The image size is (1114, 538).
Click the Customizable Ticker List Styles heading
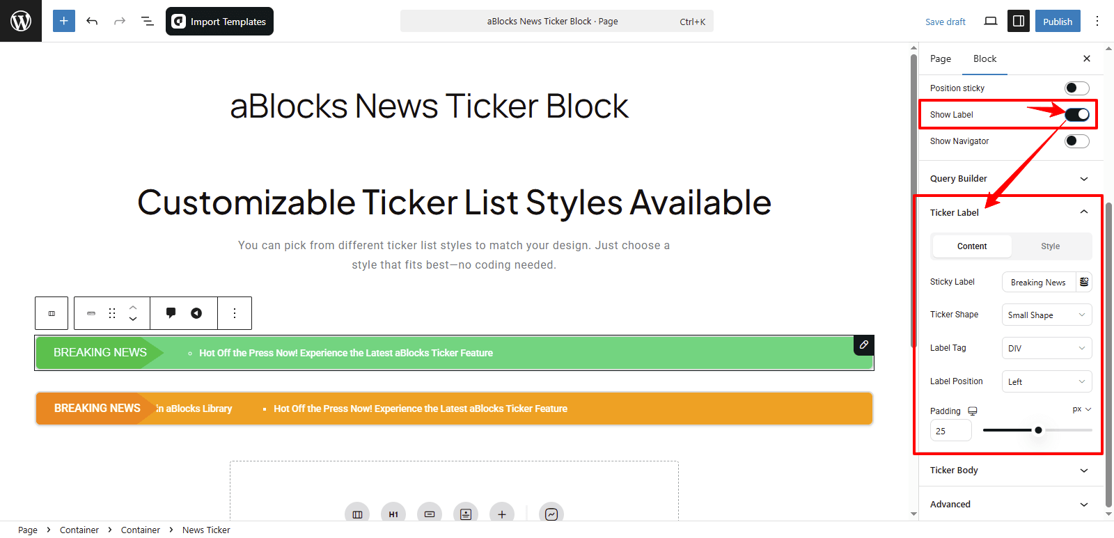[454, 203]
